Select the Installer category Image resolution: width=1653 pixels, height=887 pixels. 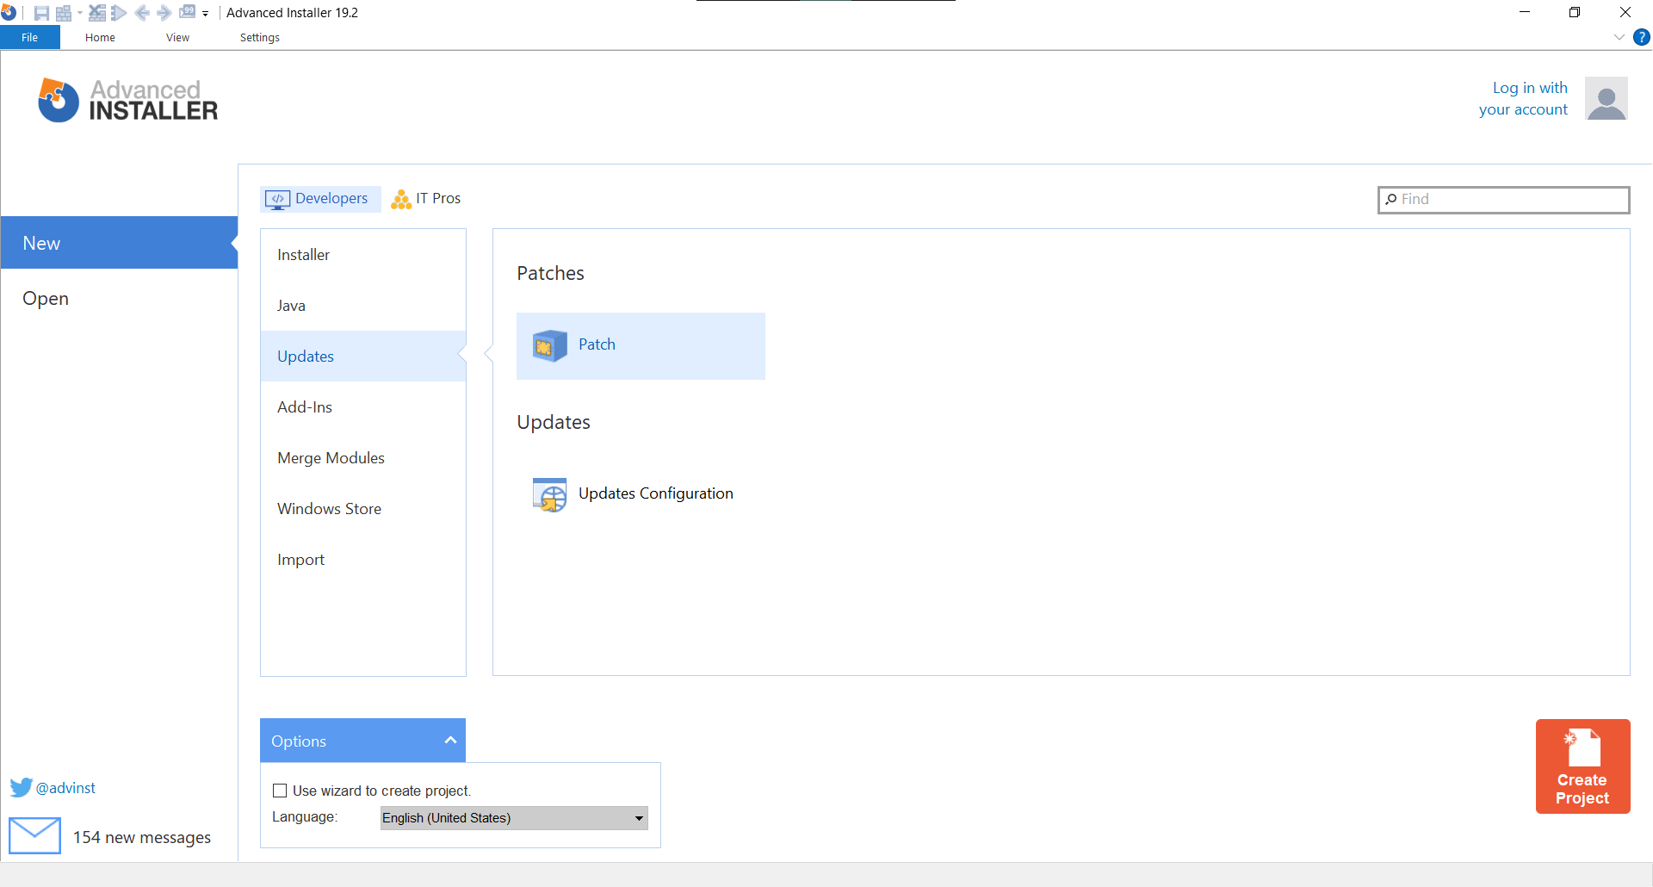point(363,255)
